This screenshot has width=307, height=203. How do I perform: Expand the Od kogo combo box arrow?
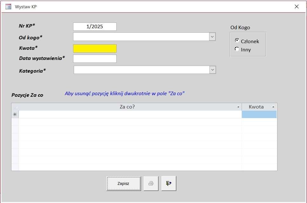click(x=212, y=37)
